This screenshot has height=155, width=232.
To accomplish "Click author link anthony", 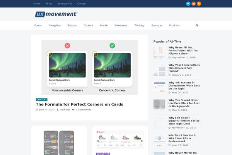I will 65,110.
